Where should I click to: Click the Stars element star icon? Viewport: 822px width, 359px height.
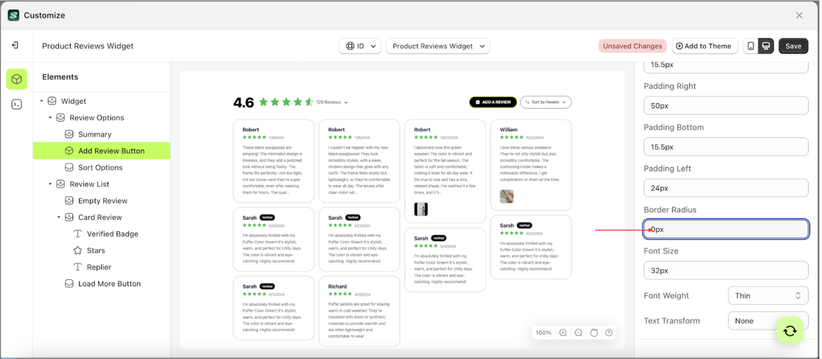pyautogui.click(x=78, y=250)
